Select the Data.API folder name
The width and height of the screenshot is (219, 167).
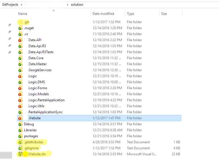point(35,40)
